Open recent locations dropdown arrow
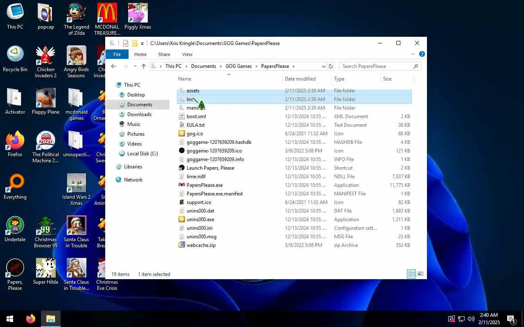The height and width of the screenshot is (327, 524). pyautogui.click(x=135, y=66)
